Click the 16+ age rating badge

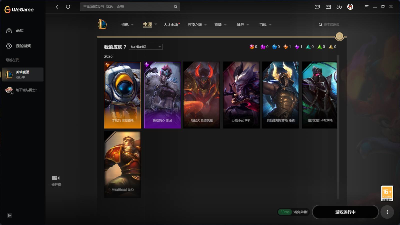coord(387,193)
